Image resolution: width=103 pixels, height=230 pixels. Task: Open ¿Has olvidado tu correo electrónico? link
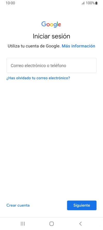tap(38, 78)
